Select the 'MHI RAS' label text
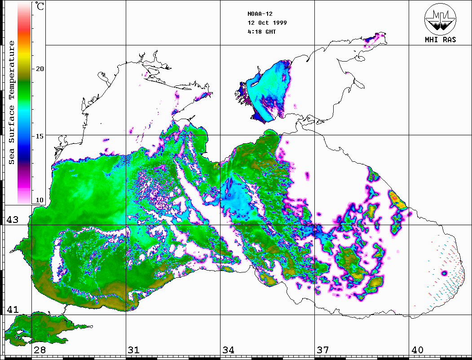The image size is (472, 360). coord(441,40)
